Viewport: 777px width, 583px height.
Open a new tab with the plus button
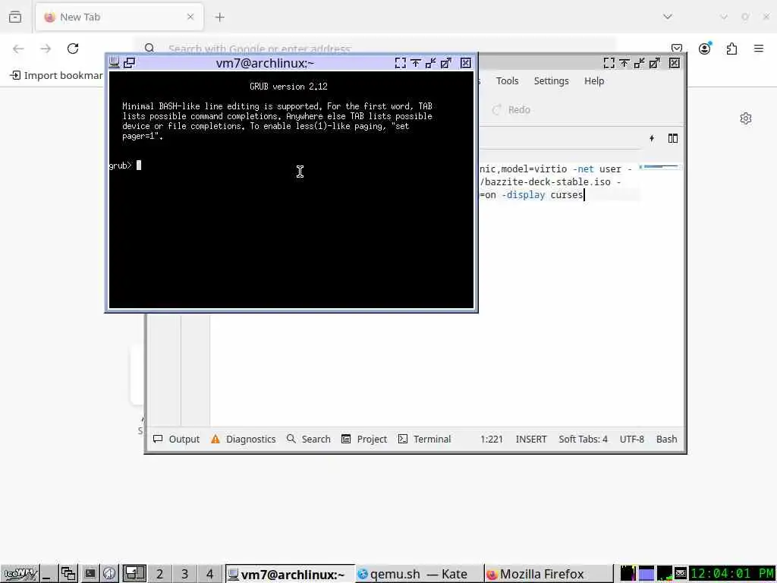tap(219, 17)
